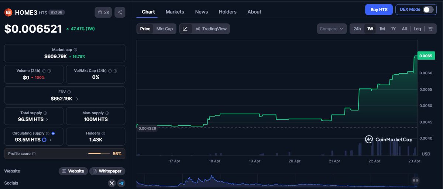Select the Mkt Cap view toggle
443x189 pixels.
click(165, 29)
